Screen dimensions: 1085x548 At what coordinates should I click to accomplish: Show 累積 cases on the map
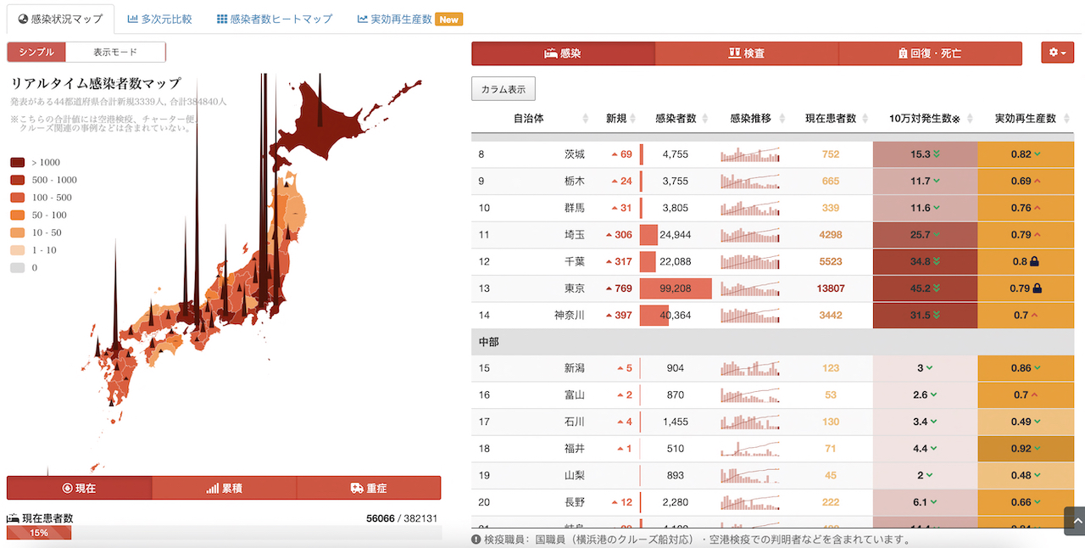(x=224, y=488)
